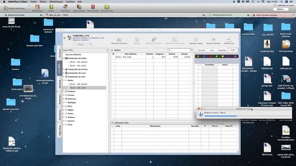Viewport: 296px width, 166px height.
Task: Click the Récupérer sélection icon
Action: point(119,40)
